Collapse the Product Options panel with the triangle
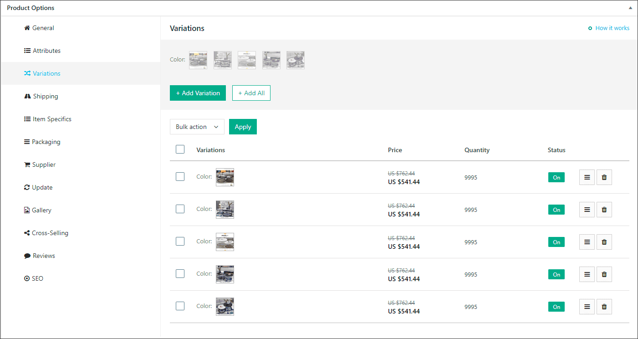This screenshot has height=339, width=638. [x=630, y=8]
